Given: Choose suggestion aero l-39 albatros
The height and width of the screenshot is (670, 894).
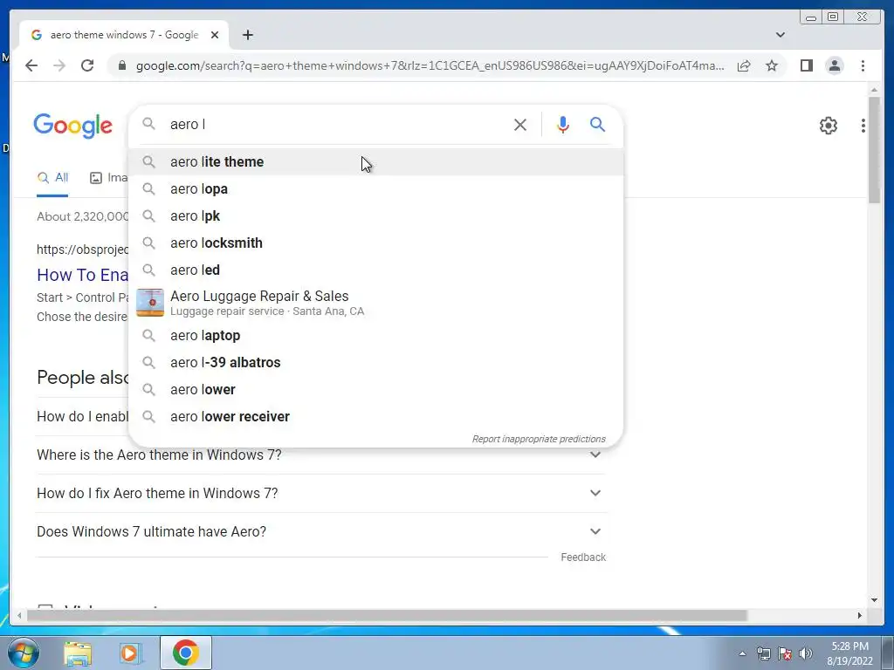Looking at the screenshot, I should (376, 362).
